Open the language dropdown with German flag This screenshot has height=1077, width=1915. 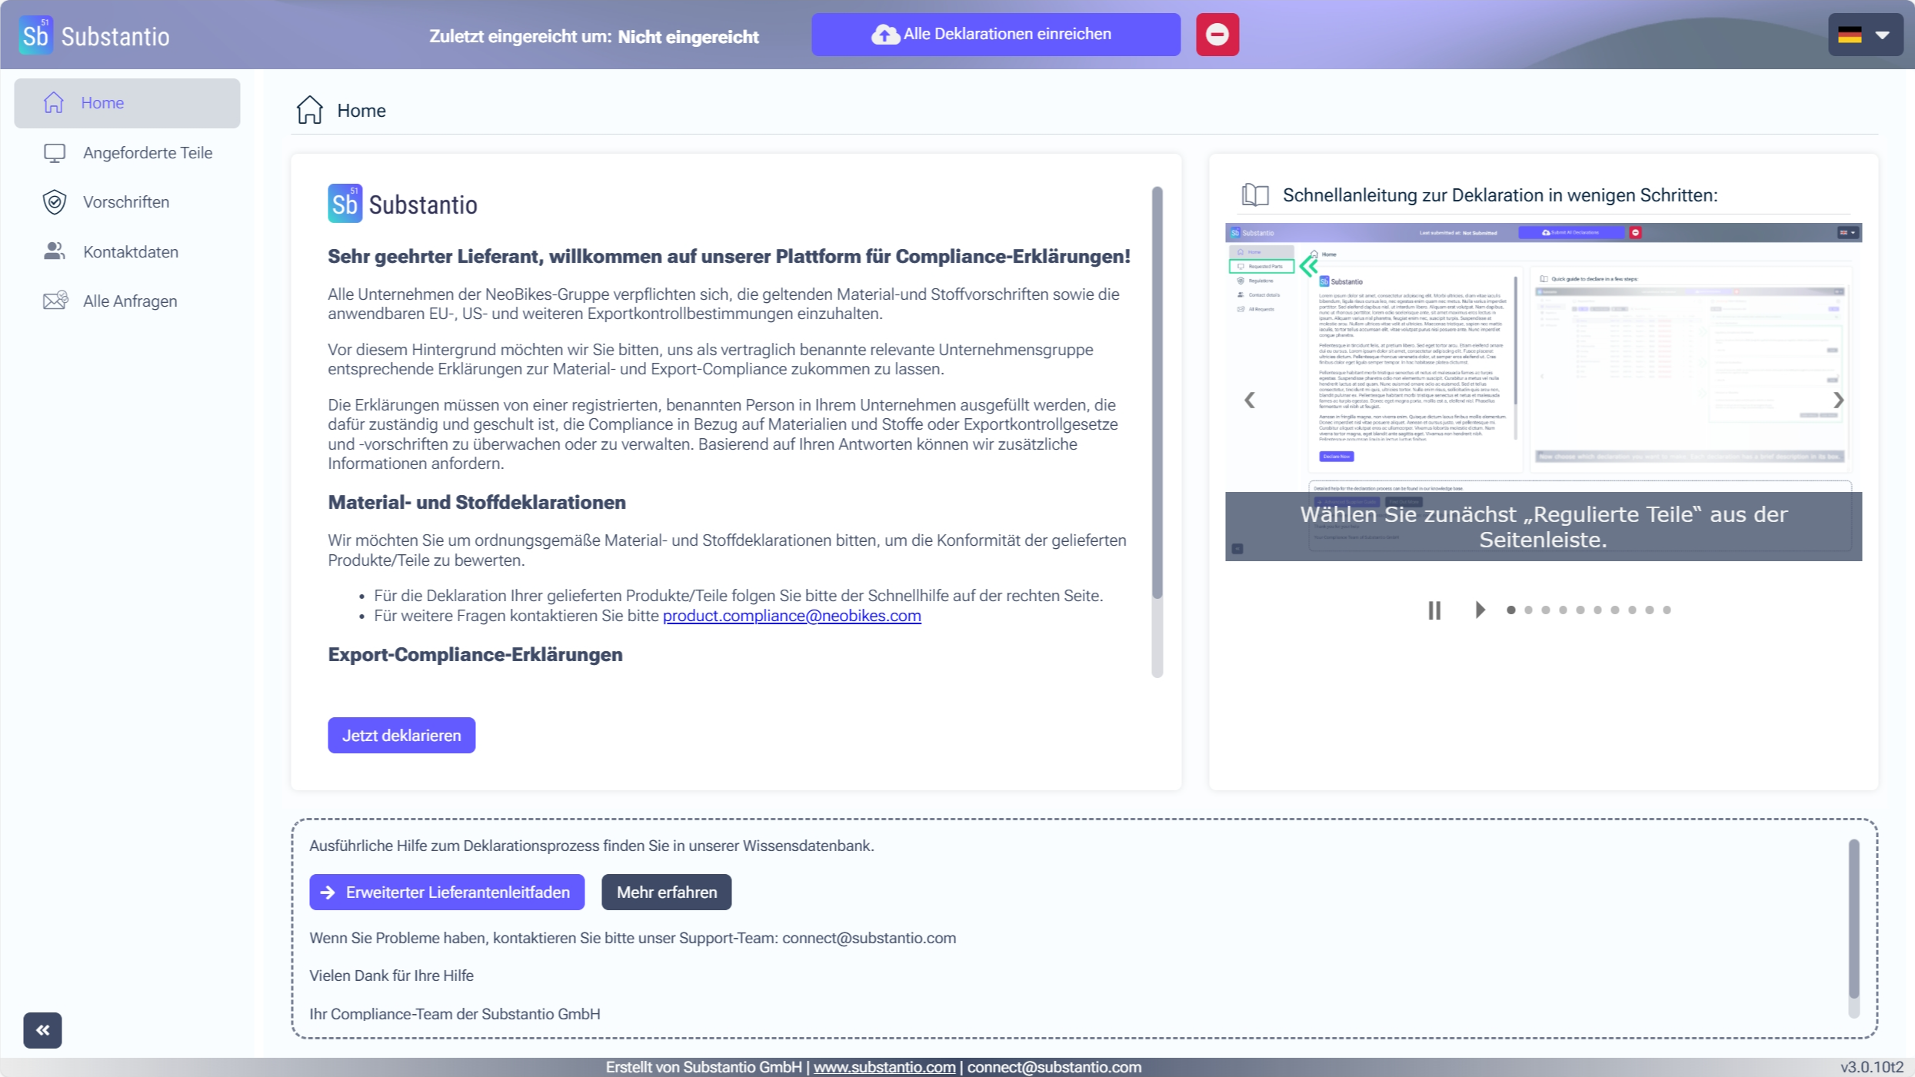tap(1864, 35)
